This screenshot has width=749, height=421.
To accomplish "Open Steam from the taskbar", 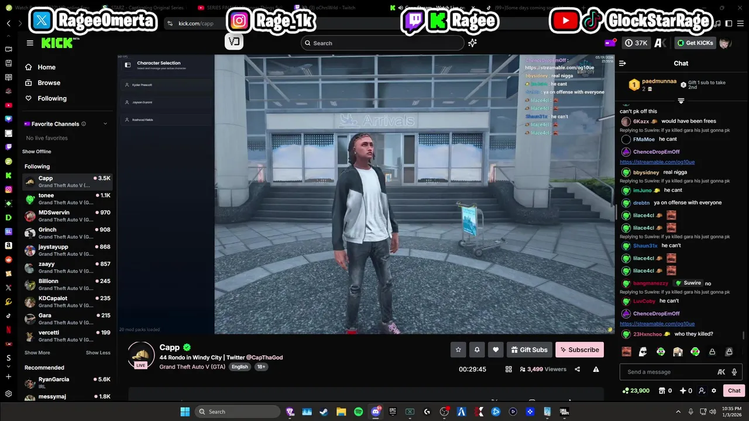I will (324, 412).
